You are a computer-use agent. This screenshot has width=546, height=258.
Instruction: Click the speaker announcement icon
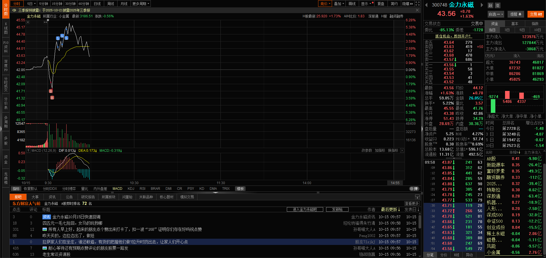14,10
